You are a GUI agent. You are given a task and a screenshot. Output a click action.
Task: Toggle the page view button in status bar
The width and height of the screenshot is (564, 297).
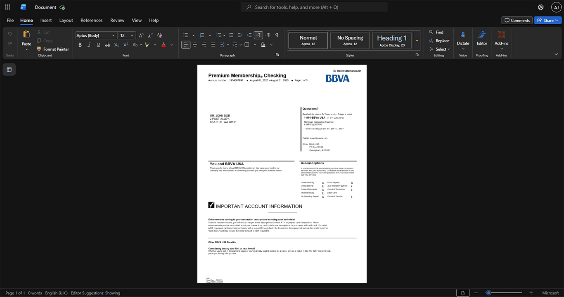[x=463, y=293]
